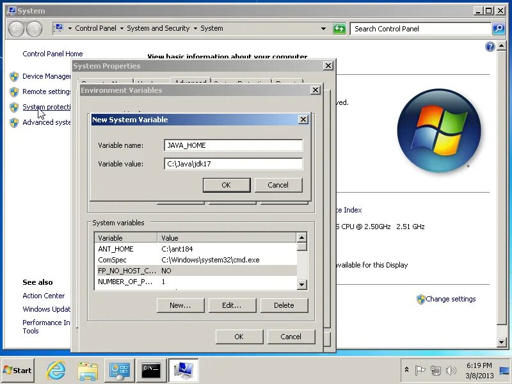Click the System window title bar icon
Screen dimensions: 512x384
tap(12, 11)
